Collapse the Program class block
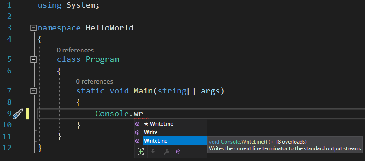This screenshot has width=365, height=161. click(x=34, y=60)
